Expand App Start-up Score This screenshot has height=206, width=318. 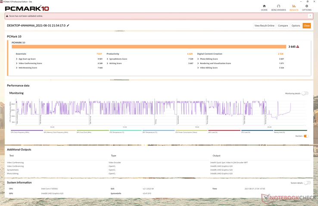[17, 59]
